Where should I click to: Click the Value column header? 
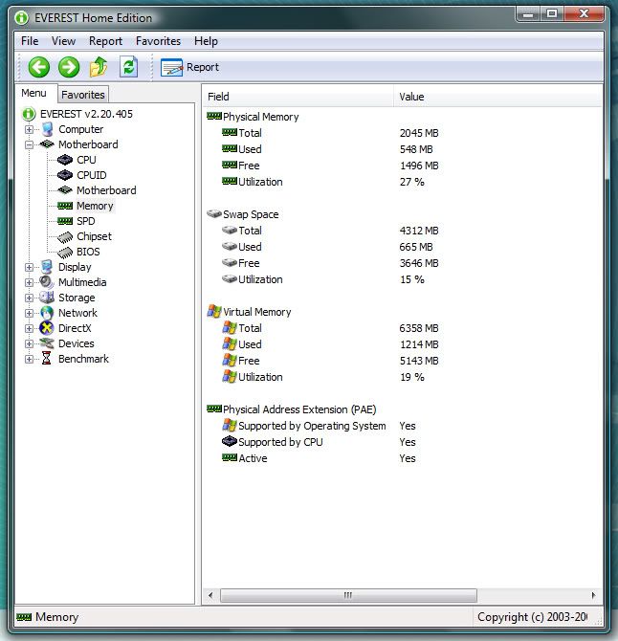point(497,97)
